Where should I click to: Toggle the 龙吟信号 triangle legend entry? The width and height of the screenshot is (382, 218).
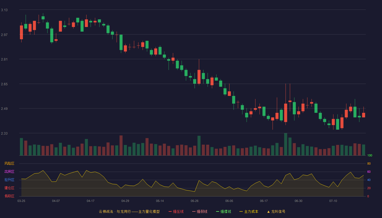pos(276,211)
